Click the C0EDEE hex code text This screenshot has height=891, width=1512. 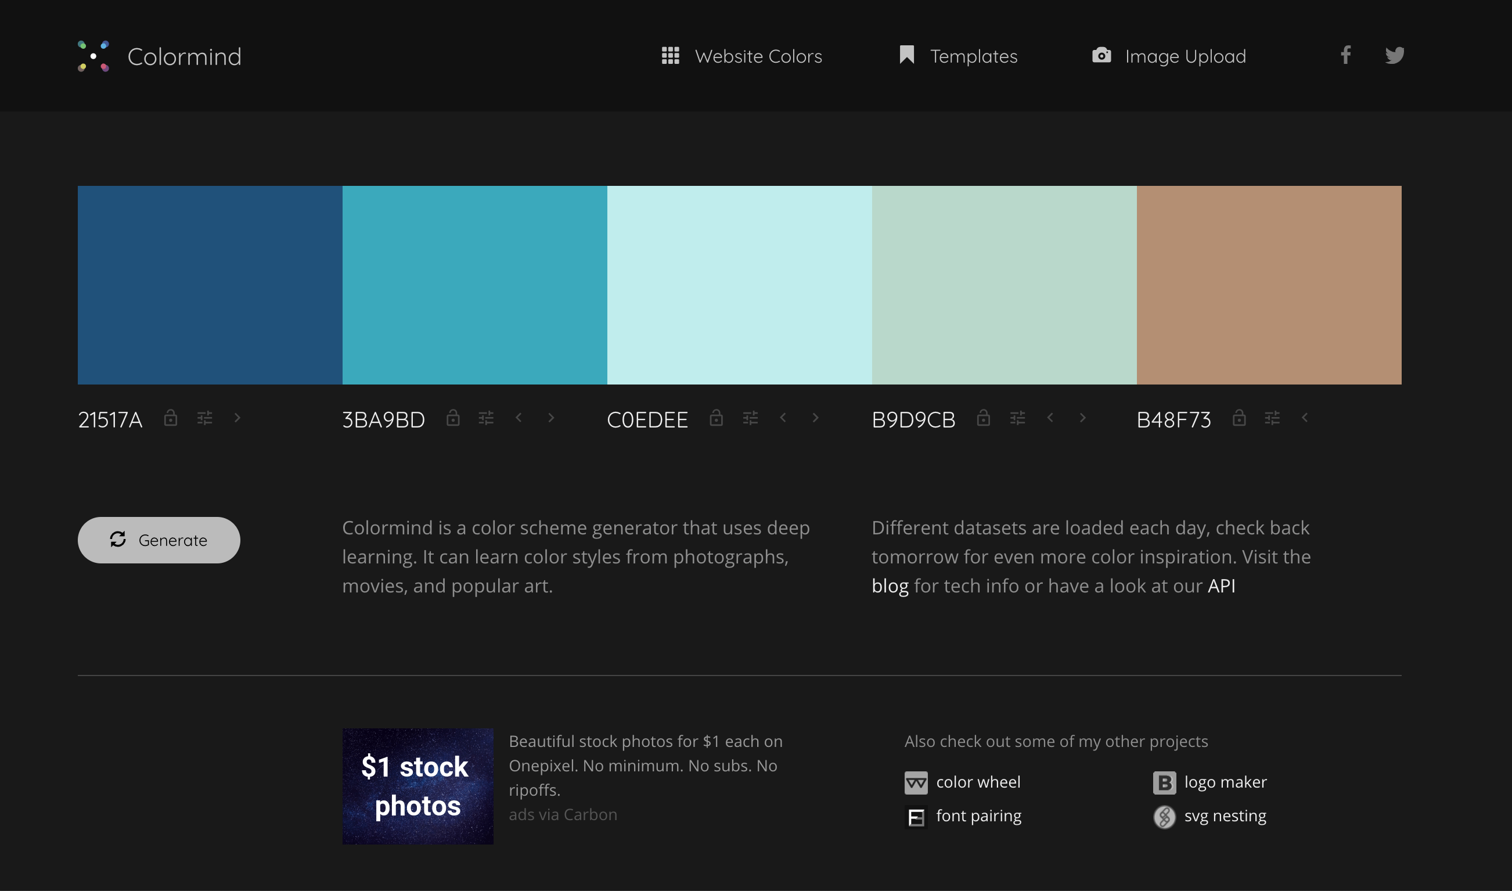[647, 420]
